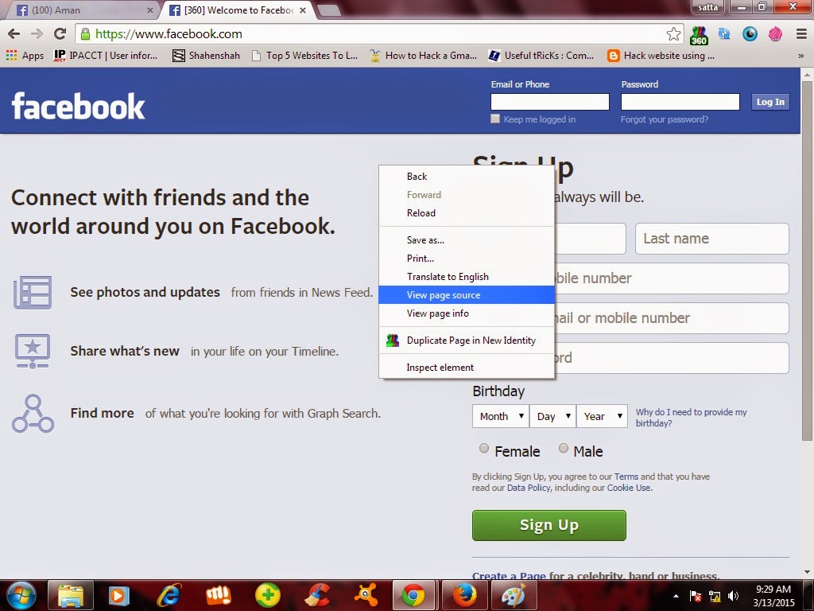Open File Explorer from taskbar

[71, 595]
